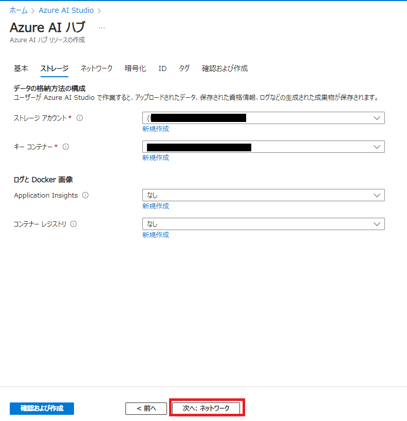Open the ellipsis menu next to Azure AI ハブ title
Screen dimensions: 407x421
(x=102, y=28)
